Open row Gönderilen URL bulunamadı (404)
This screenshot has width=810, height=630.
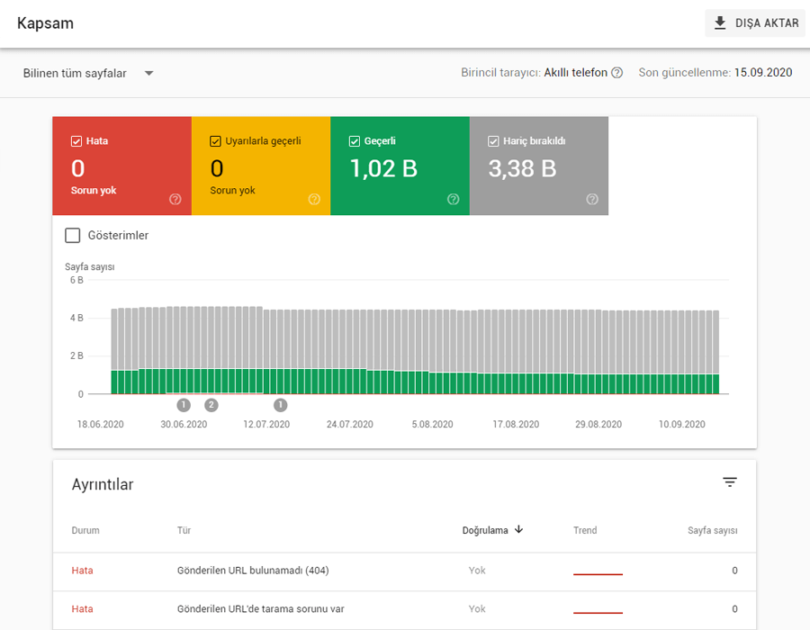[x=404, y=571]
